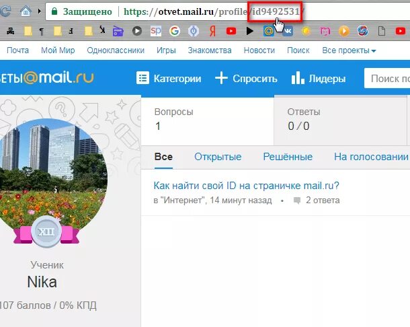This screenshot has height=327, width=410.
Task: Open the blue hexagon bookmark icon
Action: 194,31
